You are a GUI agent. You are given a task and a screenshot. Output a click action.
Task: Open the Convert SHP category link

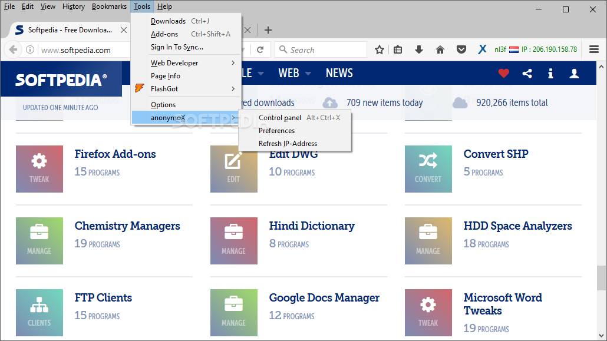point(496,154)
